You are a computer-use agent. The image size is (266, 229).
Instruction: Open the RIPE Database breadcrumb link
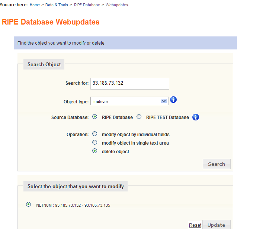point(87,5)
